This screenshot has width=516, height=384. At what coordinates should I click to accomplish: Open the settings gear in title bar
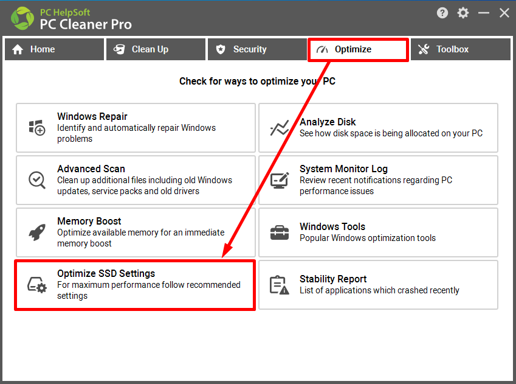(x=463, y=13)
